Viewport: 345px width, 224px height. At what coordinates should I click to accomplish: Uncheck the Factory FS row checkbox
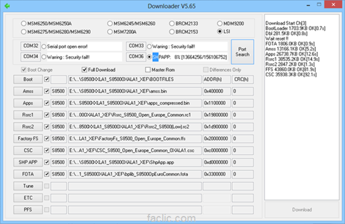(x=47, y=139)
